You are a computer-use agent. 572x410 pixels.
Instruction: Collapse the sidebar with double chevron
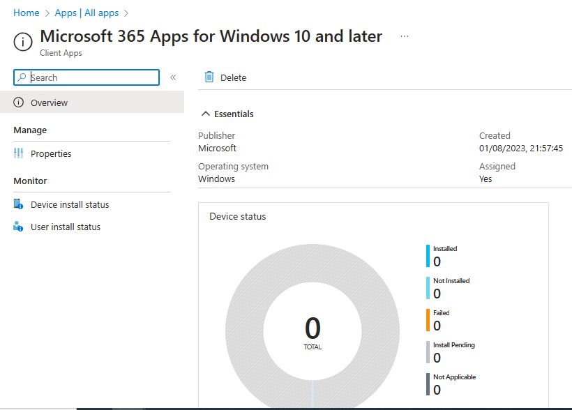(173, 77)
